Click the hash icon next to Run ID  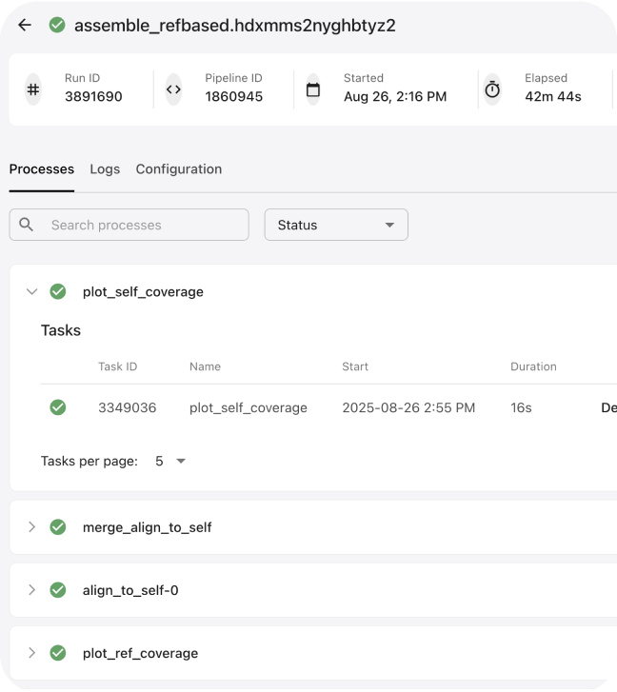click(x=33, y=89)
